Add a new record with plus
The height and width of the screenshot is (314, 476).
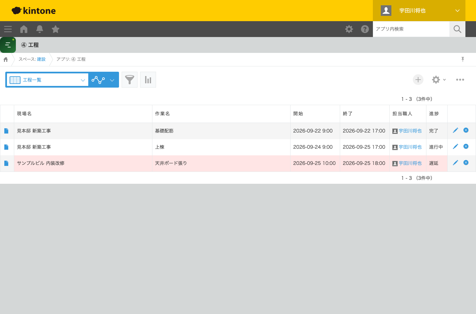tap(418, 80)
